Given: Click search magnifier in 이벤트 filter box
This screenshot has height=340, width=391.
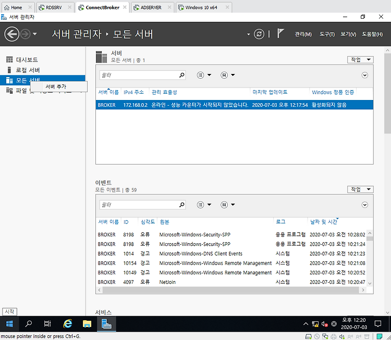Looking at the screenshot, I should [x=182, y=205].
